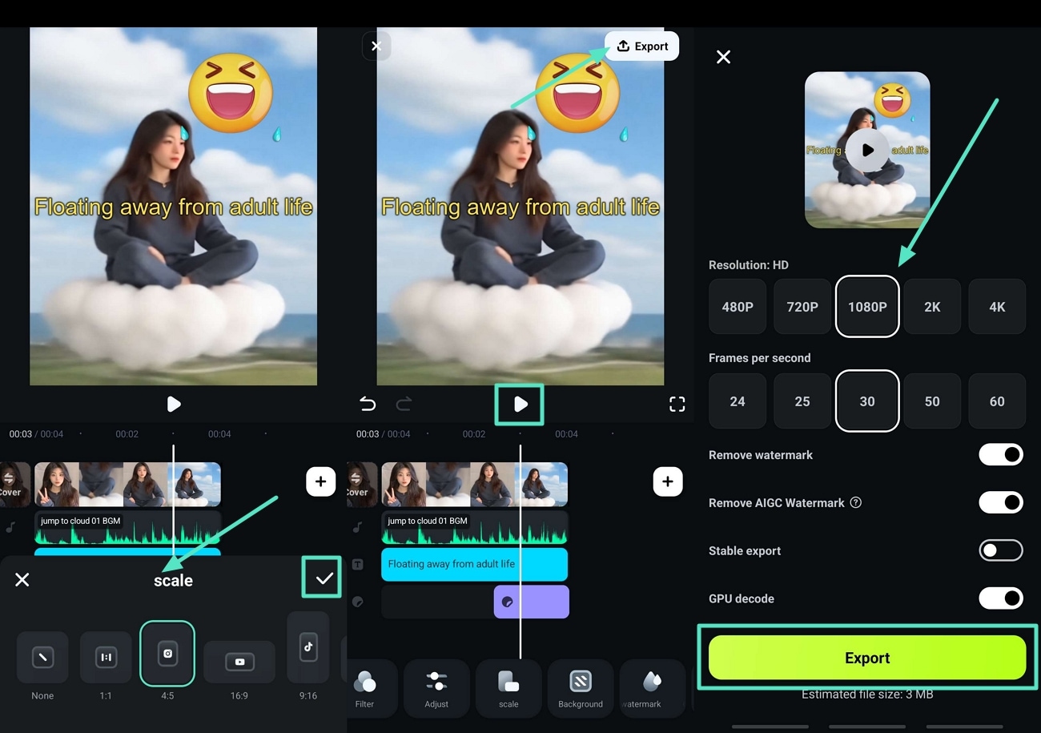Select the purple sticker clip on the timeline
Screen dimensions: 1041x733
point(531,602)
